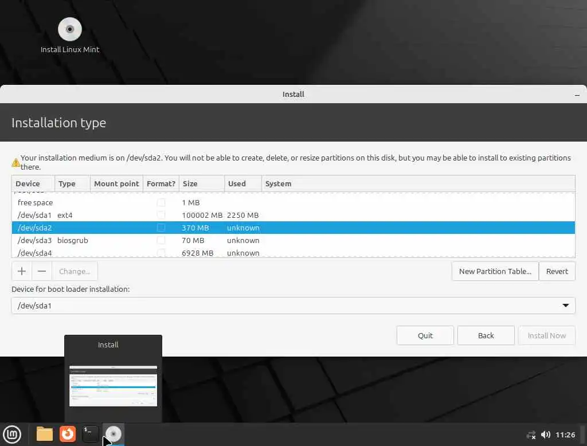Click New Partition Table... button
587x446 pixels.
[495, 271]
